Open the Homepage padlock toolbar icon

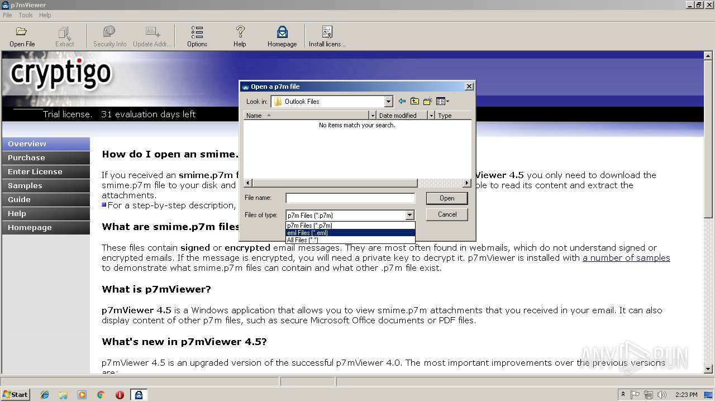click(x=282, y=36)
